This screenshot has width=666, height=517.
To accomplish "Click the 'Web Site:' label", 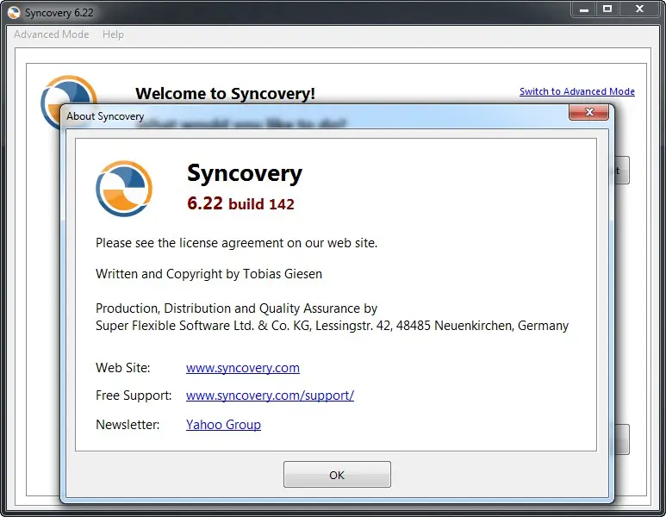I will click(122, 367).
